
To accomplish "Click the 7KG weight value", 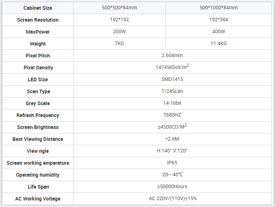I will pyautogui.click(x=119, y=44).
